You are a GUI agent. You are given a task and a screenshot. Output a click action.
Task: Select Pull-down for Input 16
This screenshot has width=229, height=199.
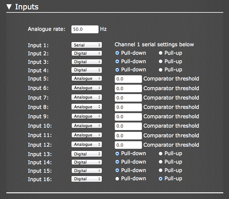pos(117,179)
